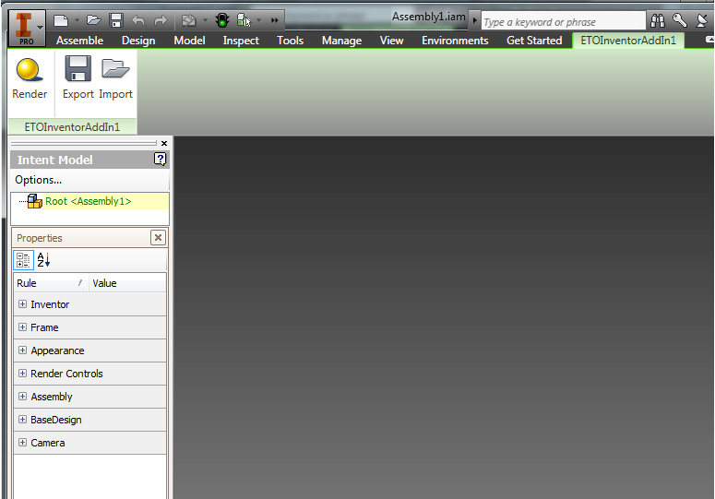The image size is (715, 499).
Task: Click the key subscription icon
Action: [680, 20]
